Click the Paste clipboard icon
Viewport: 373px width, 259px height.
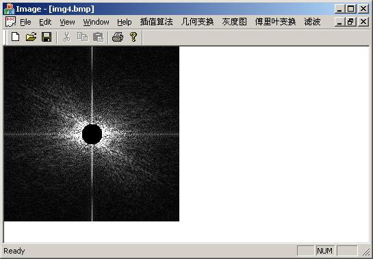pyautogui.click(x=99, y=37)
